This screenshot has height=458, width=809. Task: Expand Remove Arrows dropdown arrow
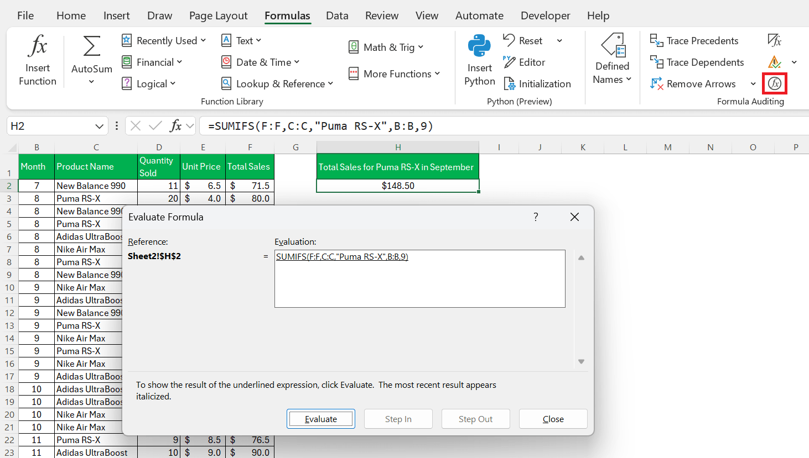[753, 83]
